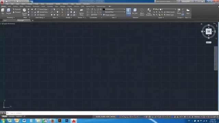Click the viewport label in drawing corner
The image size is (219, 123).
pyautogui.click(x=8, y=24)
